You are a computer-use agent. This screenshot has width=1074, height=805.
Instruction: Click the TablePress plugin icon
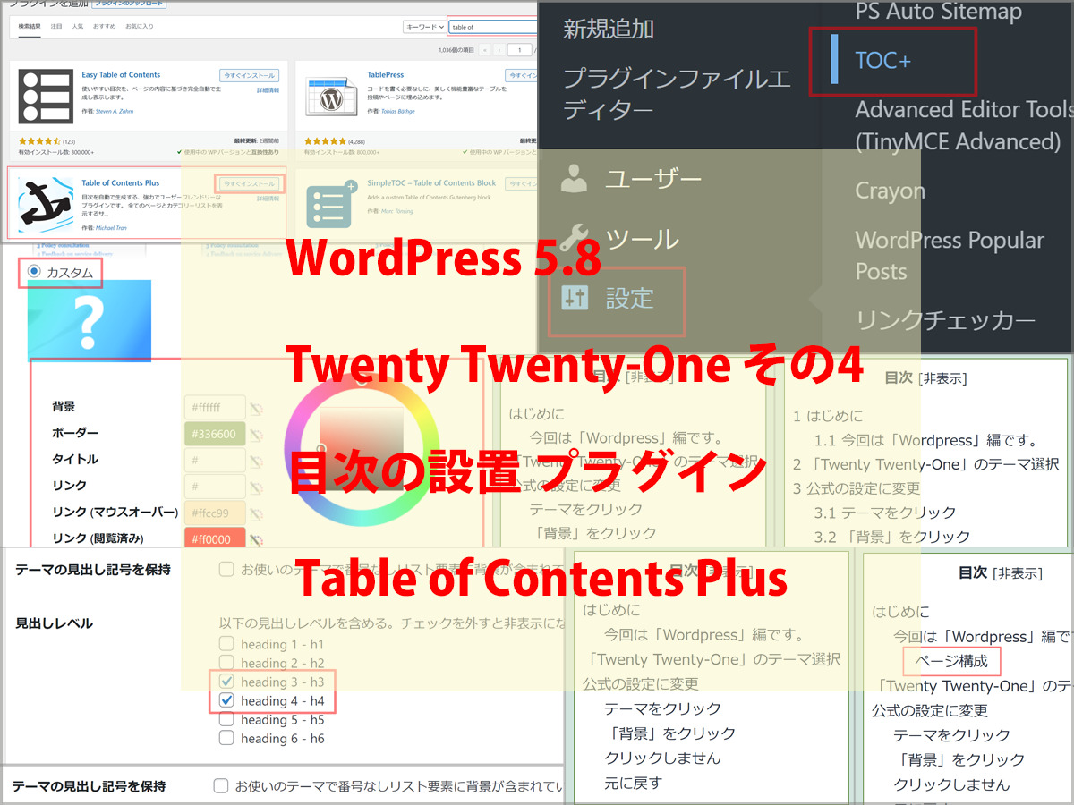click(x=332, y=97)
